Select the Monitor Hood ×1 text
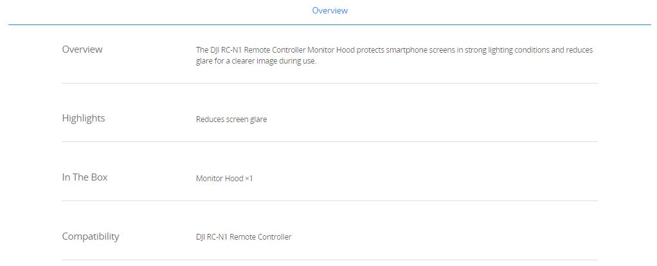657x266 pixels. pyautogui.click(x=224, y=179)
